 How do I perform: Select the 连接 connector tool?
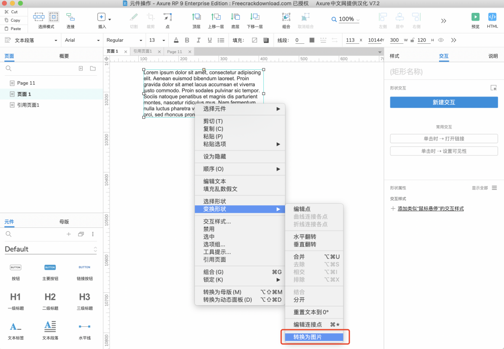(70, 17)
